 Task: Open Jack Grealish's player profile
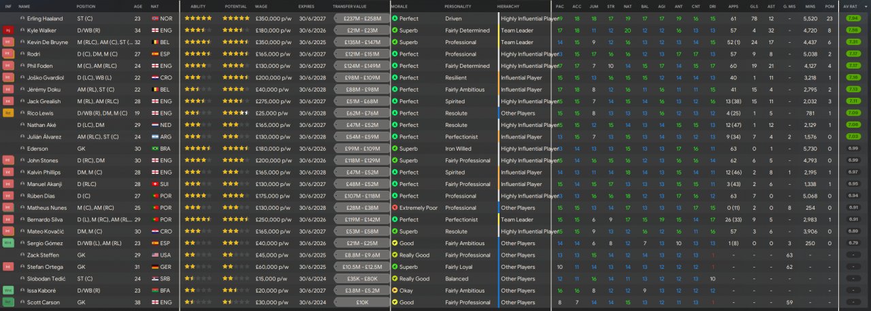click(44, 101)
